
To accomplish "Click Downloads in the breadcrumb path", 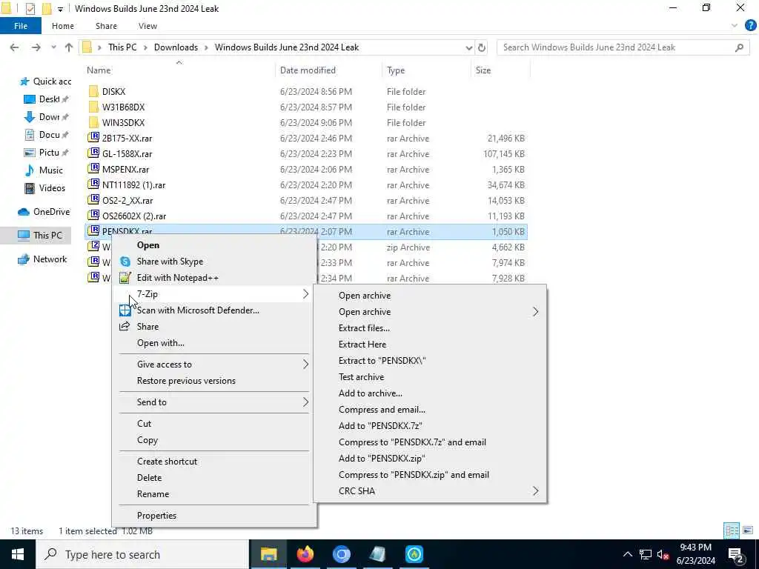I will pyautogui.click(x=176, y=47).
